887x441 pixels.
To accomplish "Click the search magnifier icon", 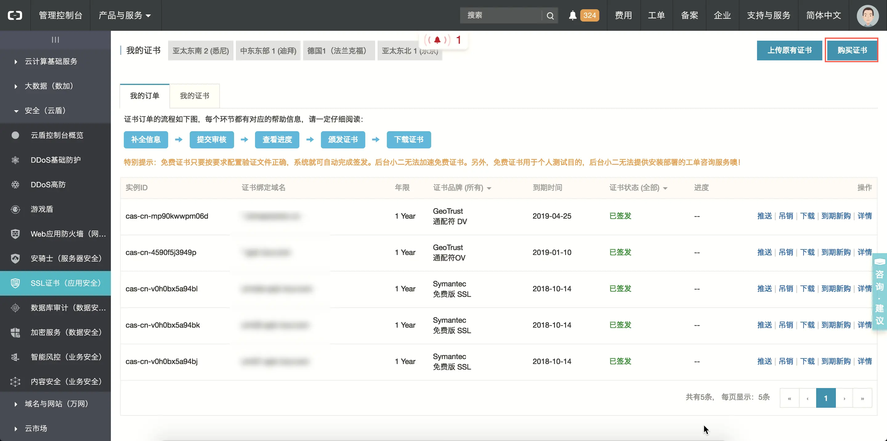I will point(550,15).
